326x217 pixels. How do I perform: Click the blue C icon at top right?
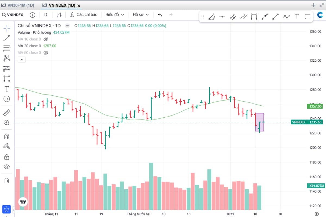pos(320,15)
